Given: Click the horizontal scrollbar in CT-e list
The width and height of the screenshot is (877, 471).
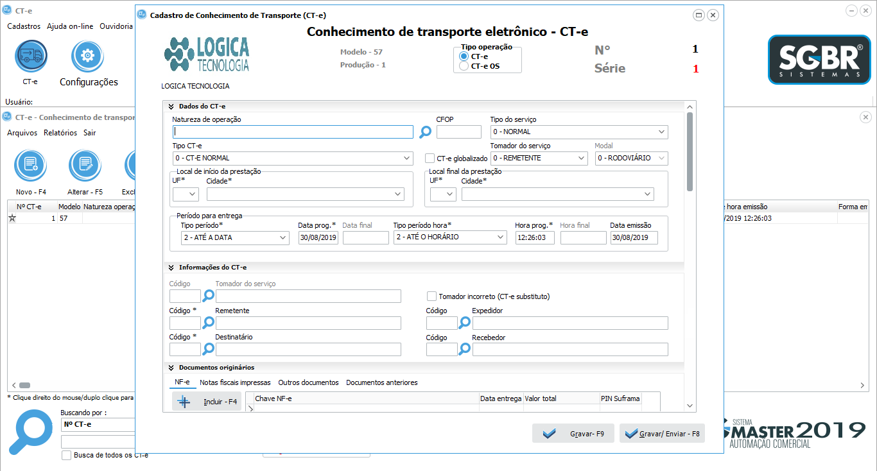Looking at the screenshot, I should coord(24,386).
